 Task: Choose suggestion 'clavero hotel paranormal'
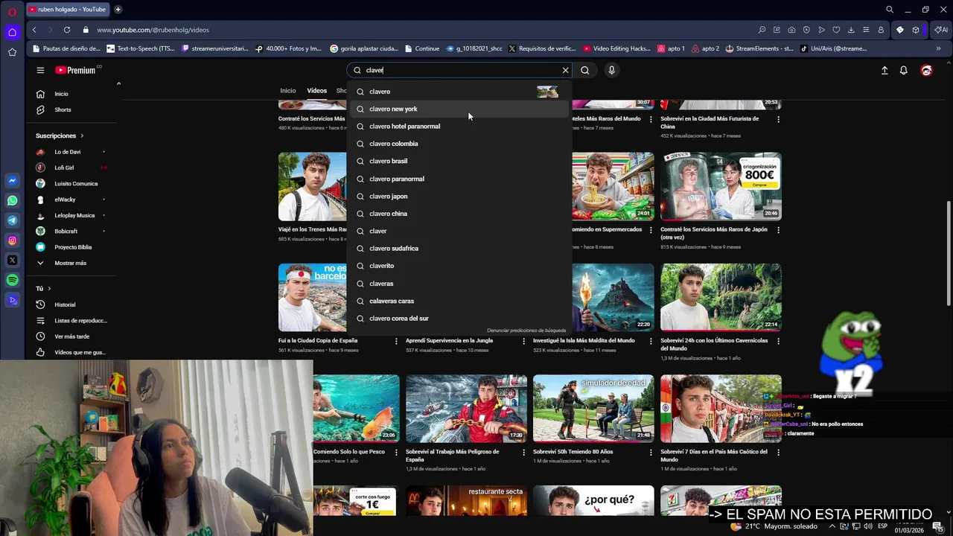tap(459, 126)
